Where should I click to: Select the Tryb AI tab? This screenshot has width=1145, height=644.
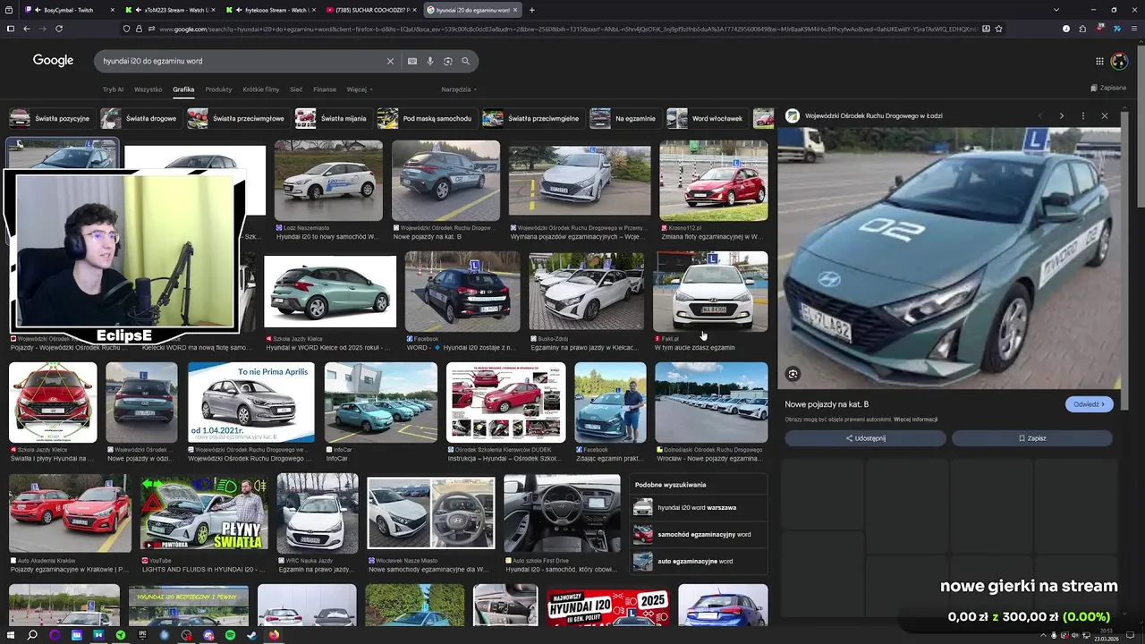[113, 89]
